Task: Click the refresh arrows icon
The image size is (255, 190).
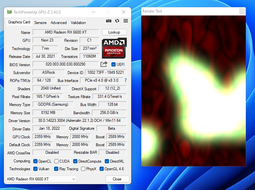Action: tap(117, 21)
